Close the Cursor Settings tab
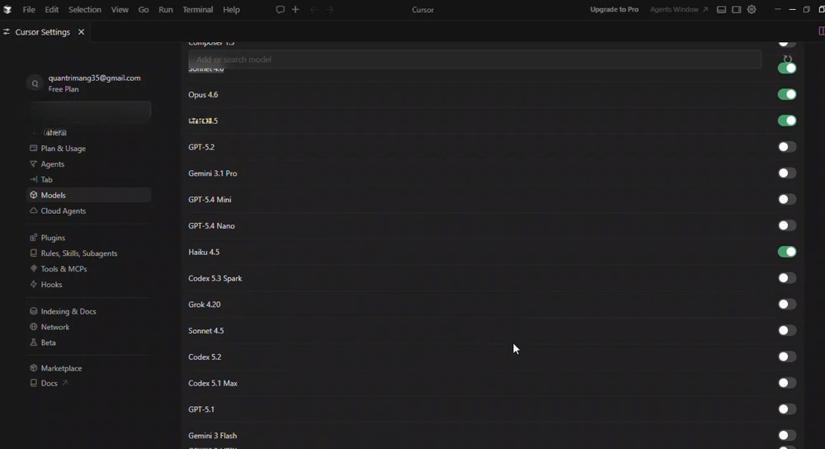The height and width of the screenshot is (449, 825). (81, 32)
